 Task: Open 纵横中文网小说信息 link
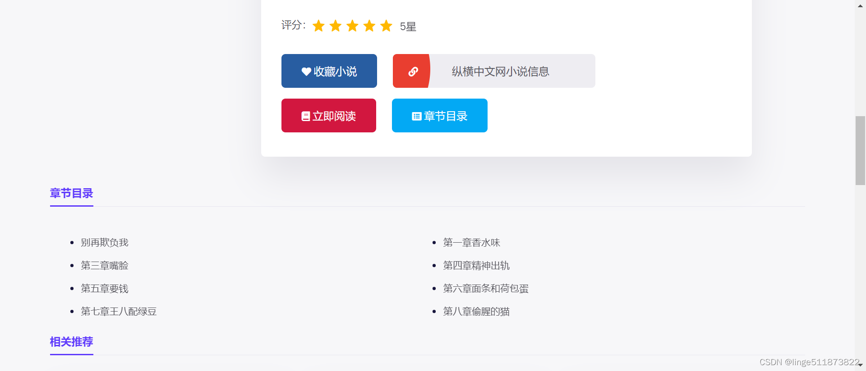click(500, 71)
